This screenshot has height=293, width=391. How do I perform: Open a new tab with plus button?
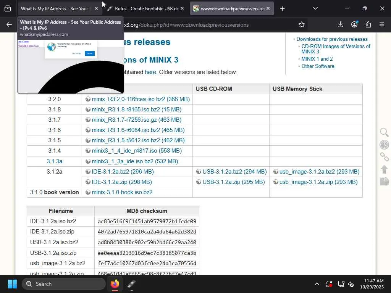pos(282,9)
